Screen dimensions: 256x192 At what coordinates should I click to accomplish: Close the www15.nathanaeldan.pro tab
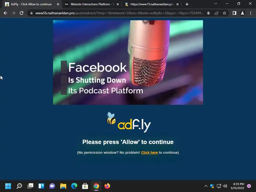click(177, 4)
